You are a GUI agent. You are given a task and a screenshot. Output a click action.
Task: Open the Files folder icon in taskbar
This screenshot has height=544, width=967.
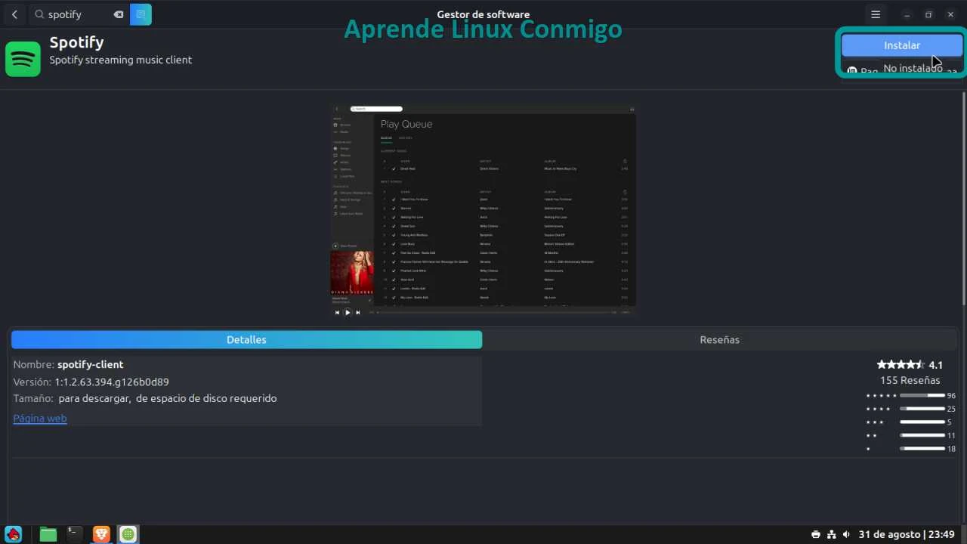(x=48, y=534)
